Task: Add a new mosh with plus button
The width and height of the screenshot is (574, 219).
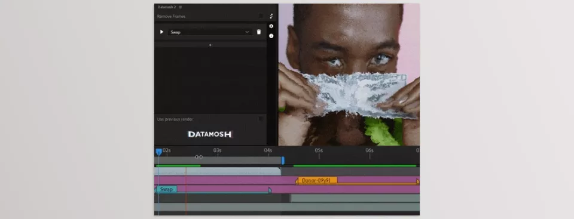Action: [210, 45]
